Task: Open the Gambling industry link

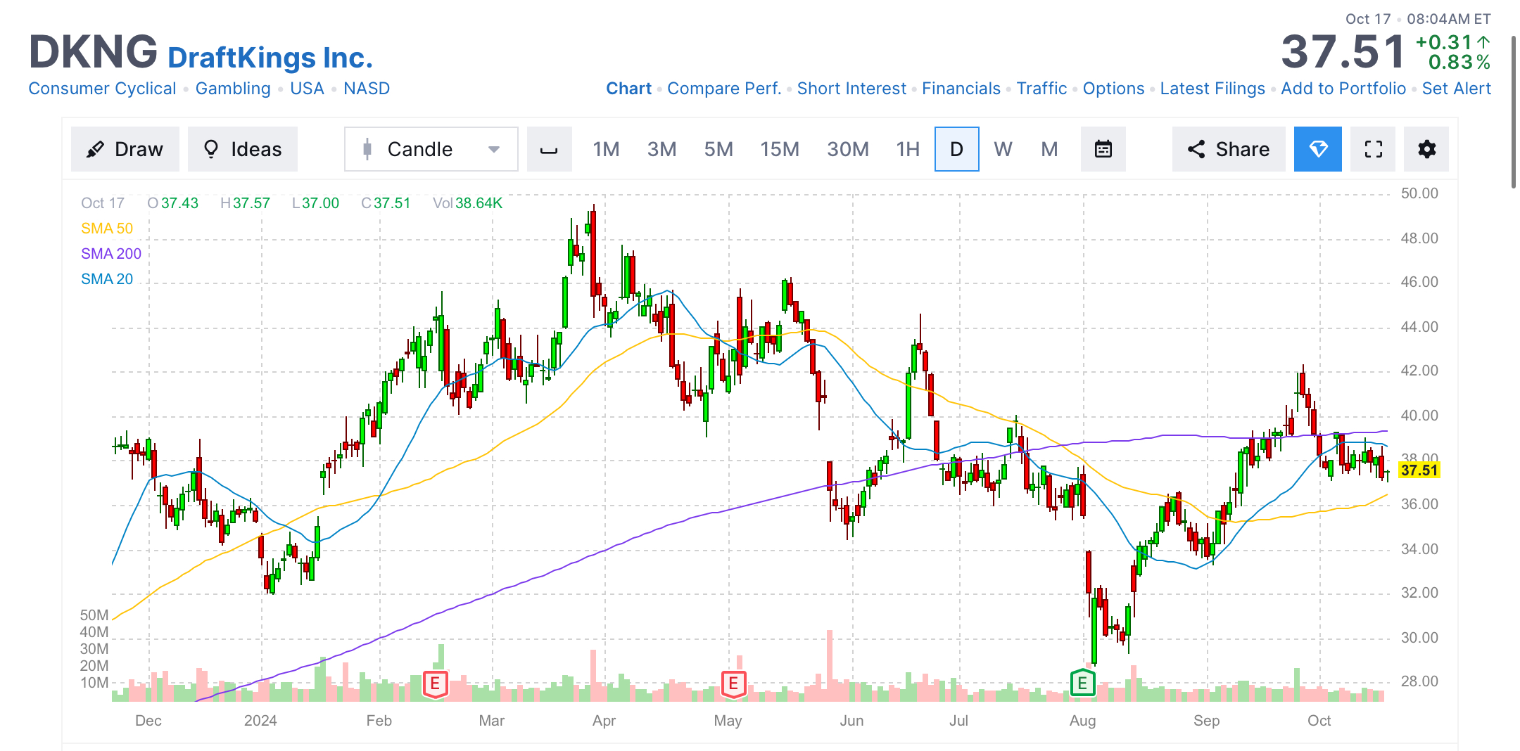Action: click(233, 88)
